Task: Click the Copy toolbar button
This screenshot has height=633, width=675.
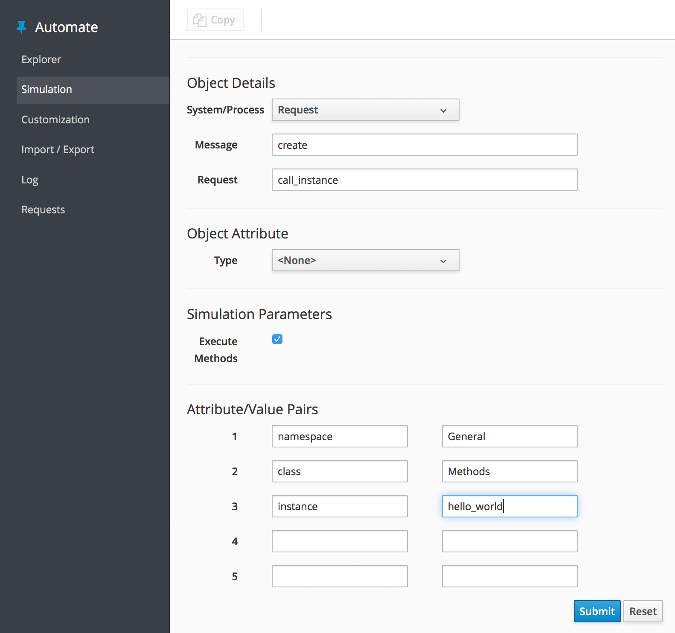Action: coord(215,20)
